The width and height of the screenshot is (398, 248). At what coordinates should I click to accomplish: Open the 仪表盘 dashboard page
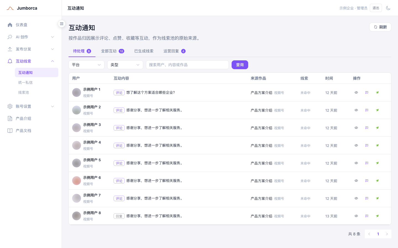click(31, 25)
